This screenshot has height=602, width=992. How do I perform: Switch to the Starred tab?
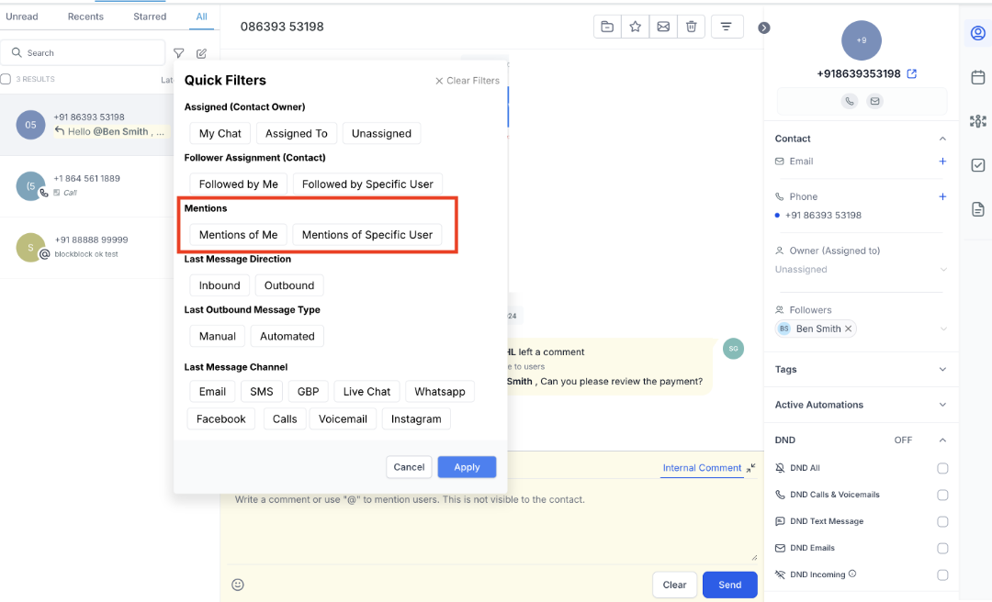point(150,17)
